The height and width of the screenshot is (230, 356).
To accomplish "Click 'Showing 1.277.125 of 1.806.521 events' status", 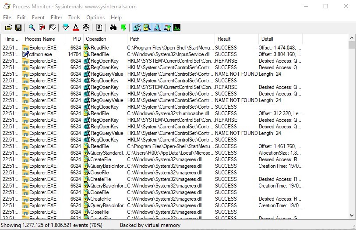I will [52, 225].
